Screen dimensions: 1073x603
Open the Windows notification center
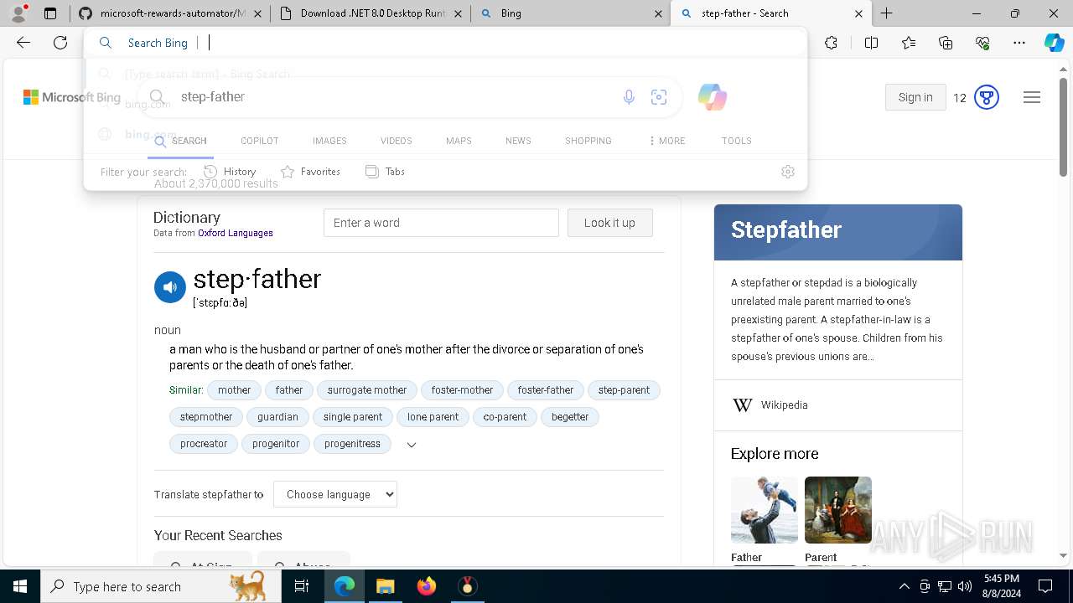tap(1045, 586)
